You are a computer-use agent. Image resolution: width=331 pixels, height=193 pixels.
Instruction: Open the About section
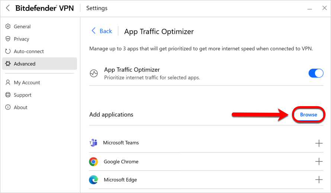[39, 107]
